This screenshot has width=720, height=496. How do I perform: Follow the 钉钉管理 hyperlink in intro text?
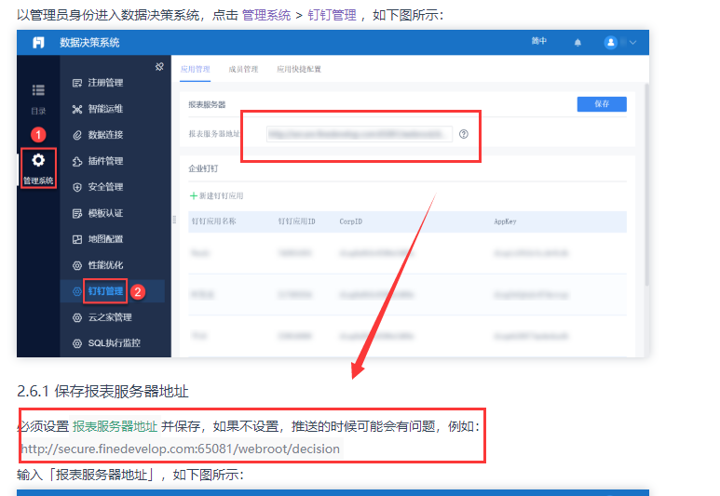332,15
